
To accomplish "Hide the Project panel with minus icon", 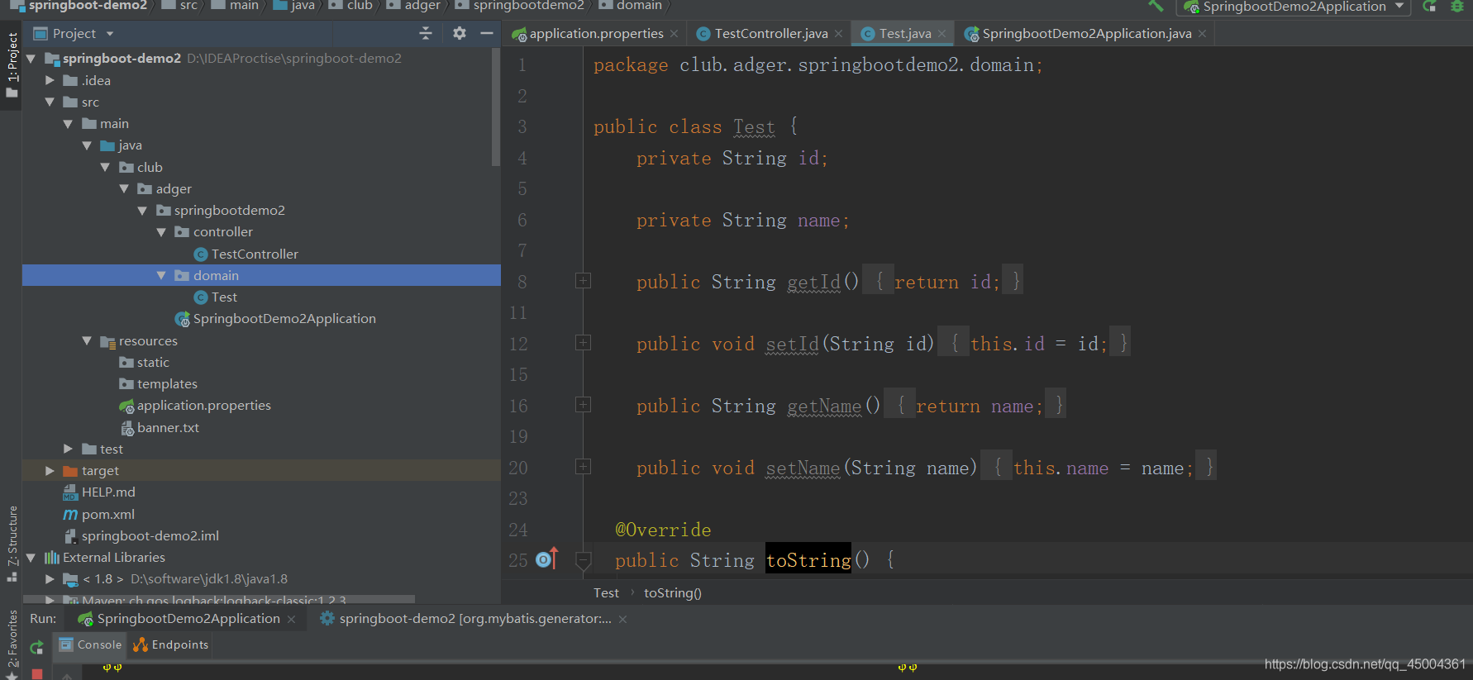I will tap(487, 33).
